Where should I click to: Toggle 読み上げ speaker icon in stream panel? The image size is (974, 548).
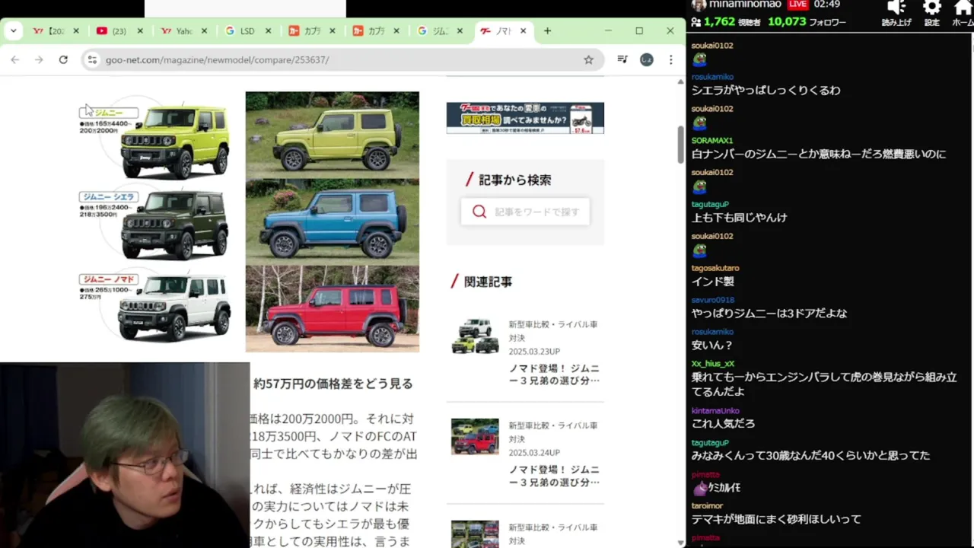coord(896,8)
